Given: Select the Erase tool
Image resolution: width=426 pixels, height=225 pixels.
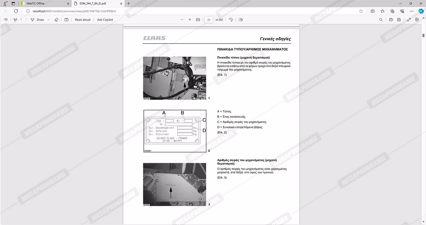Looking at the screenshot, I should coord(56,20).
